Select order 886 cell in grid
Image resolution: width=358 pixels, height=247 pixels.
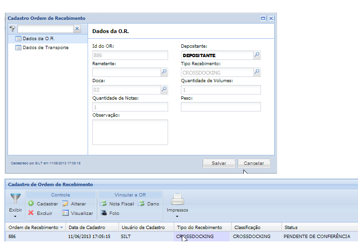(x=35, y=237)
